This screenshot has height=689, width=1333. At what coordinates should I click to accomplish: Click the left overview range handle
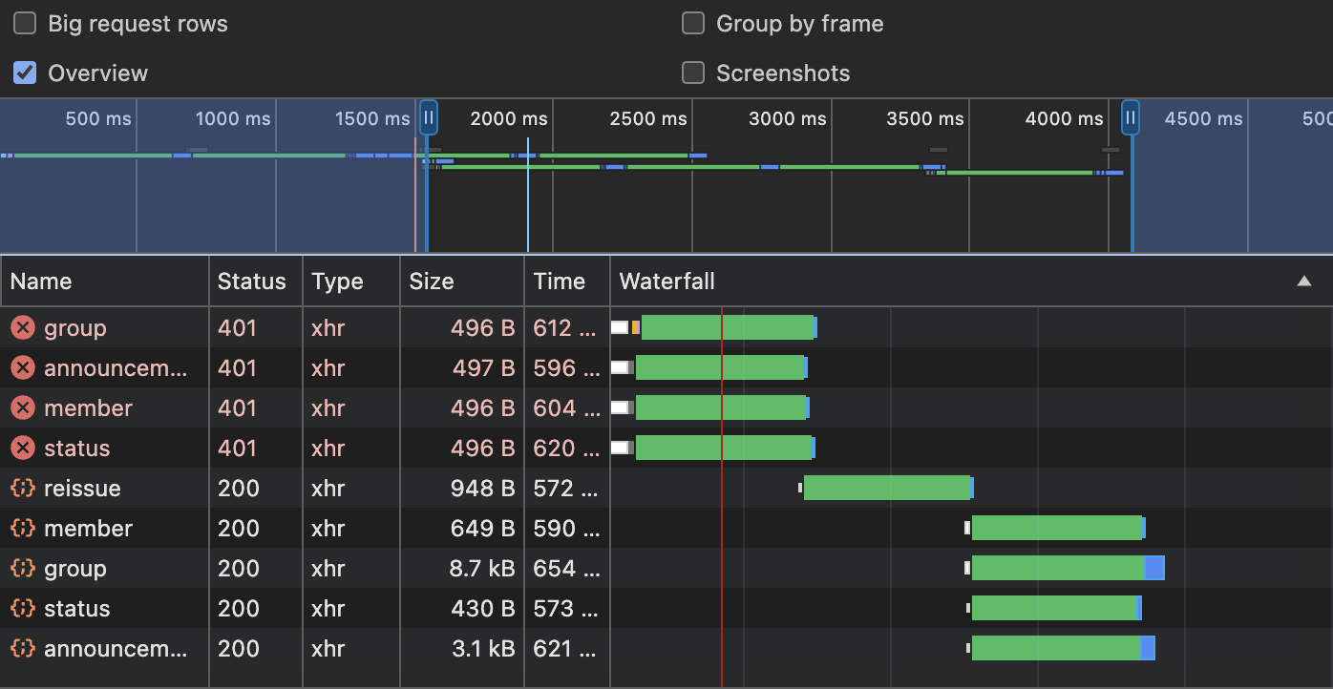click(429, 118)
